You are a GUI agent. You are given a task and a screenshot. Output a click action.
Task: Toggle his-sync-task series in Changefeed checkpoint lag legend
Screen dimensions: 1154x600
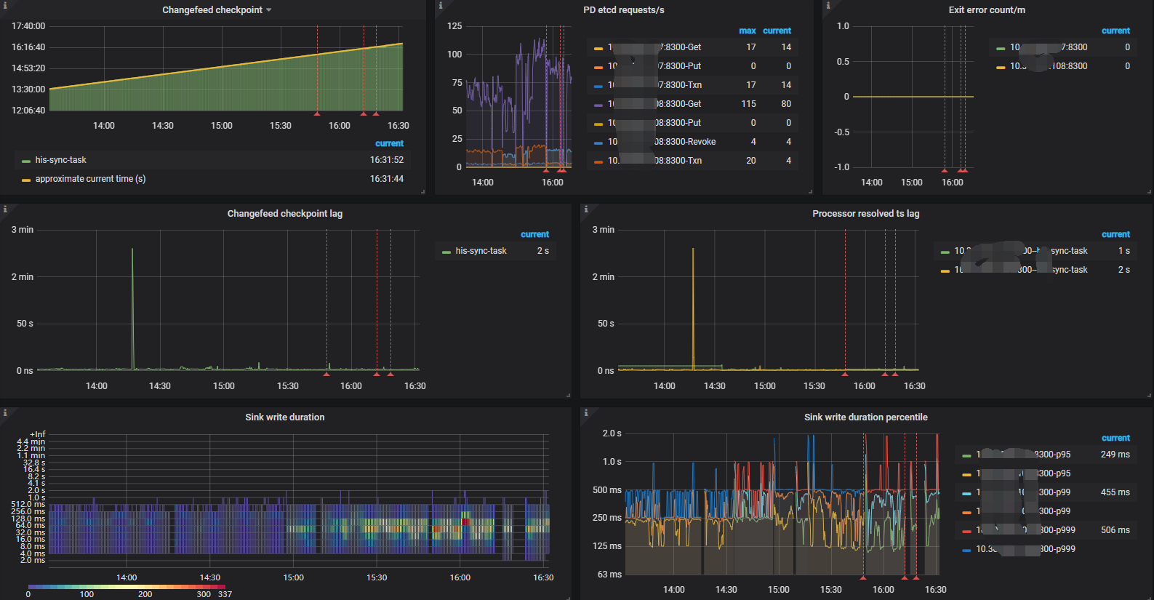click(481, 251)
